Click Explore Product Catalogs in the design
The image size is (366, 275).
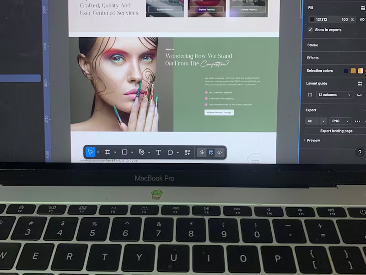tap(220, 111)
